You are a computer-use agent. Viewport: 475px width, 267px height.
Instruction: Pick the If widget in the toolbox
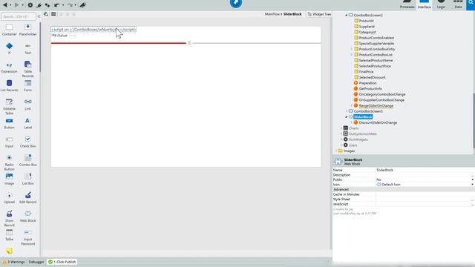[x=9, y=48]
